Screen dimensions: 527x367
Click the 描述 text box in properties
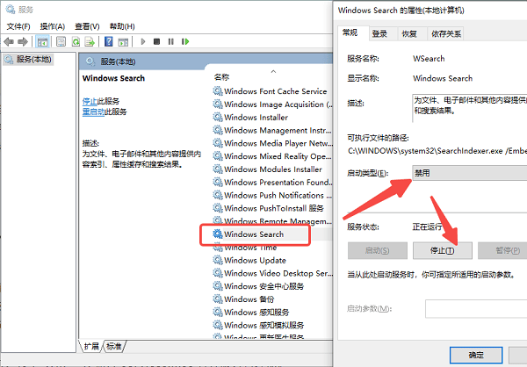[470, 108]
